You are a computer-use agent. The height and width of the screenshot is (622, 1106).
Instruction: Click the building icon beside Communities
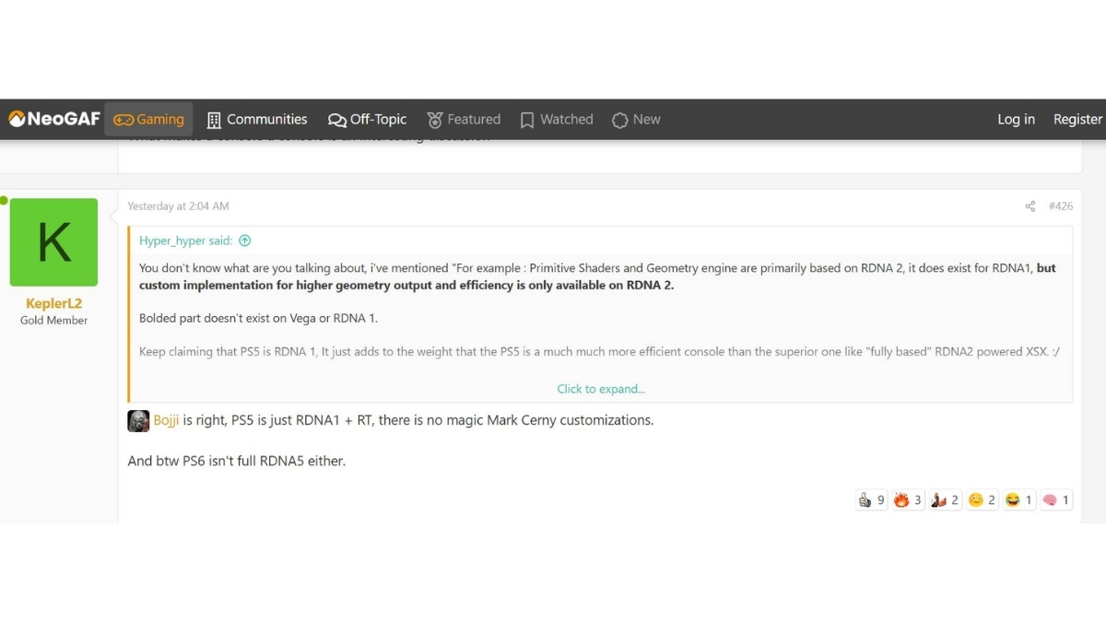tap(214, 120)
